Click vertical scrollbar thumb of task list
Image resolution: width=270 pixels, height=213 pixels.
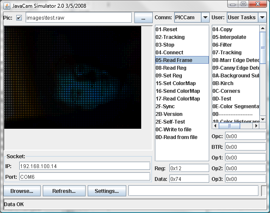coord(263,47)
